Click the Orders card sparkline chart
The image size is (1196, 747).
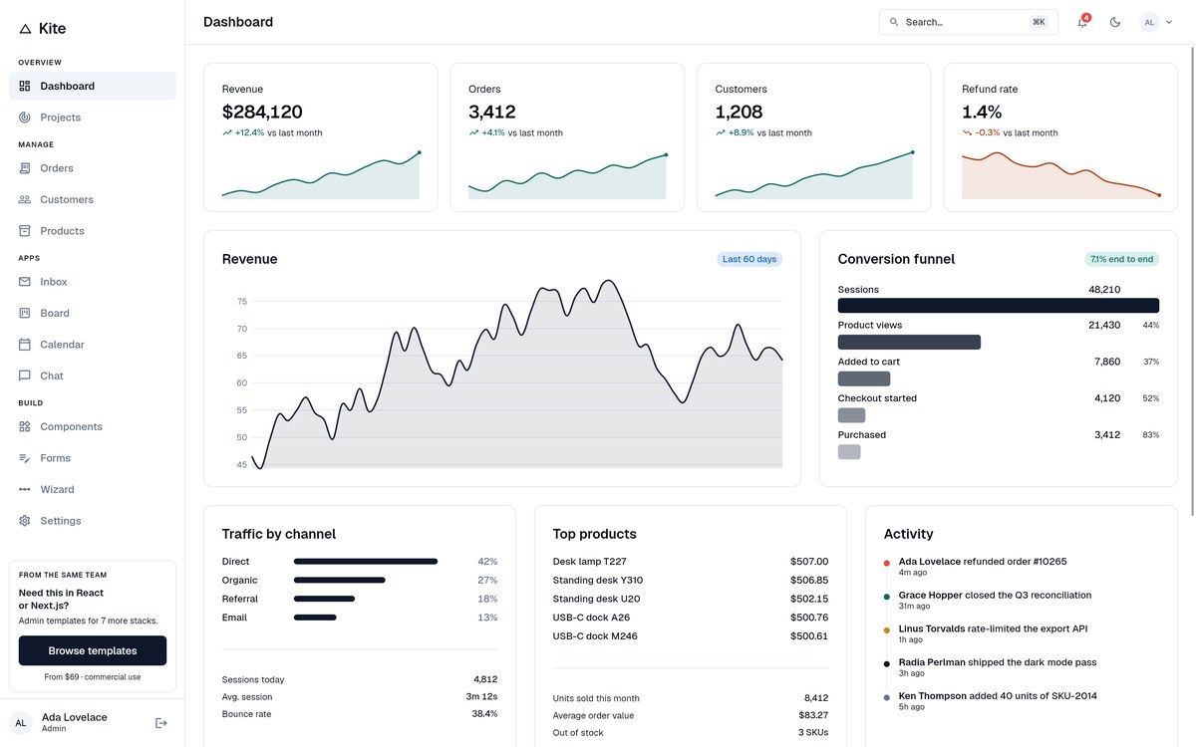pos(567,174)
